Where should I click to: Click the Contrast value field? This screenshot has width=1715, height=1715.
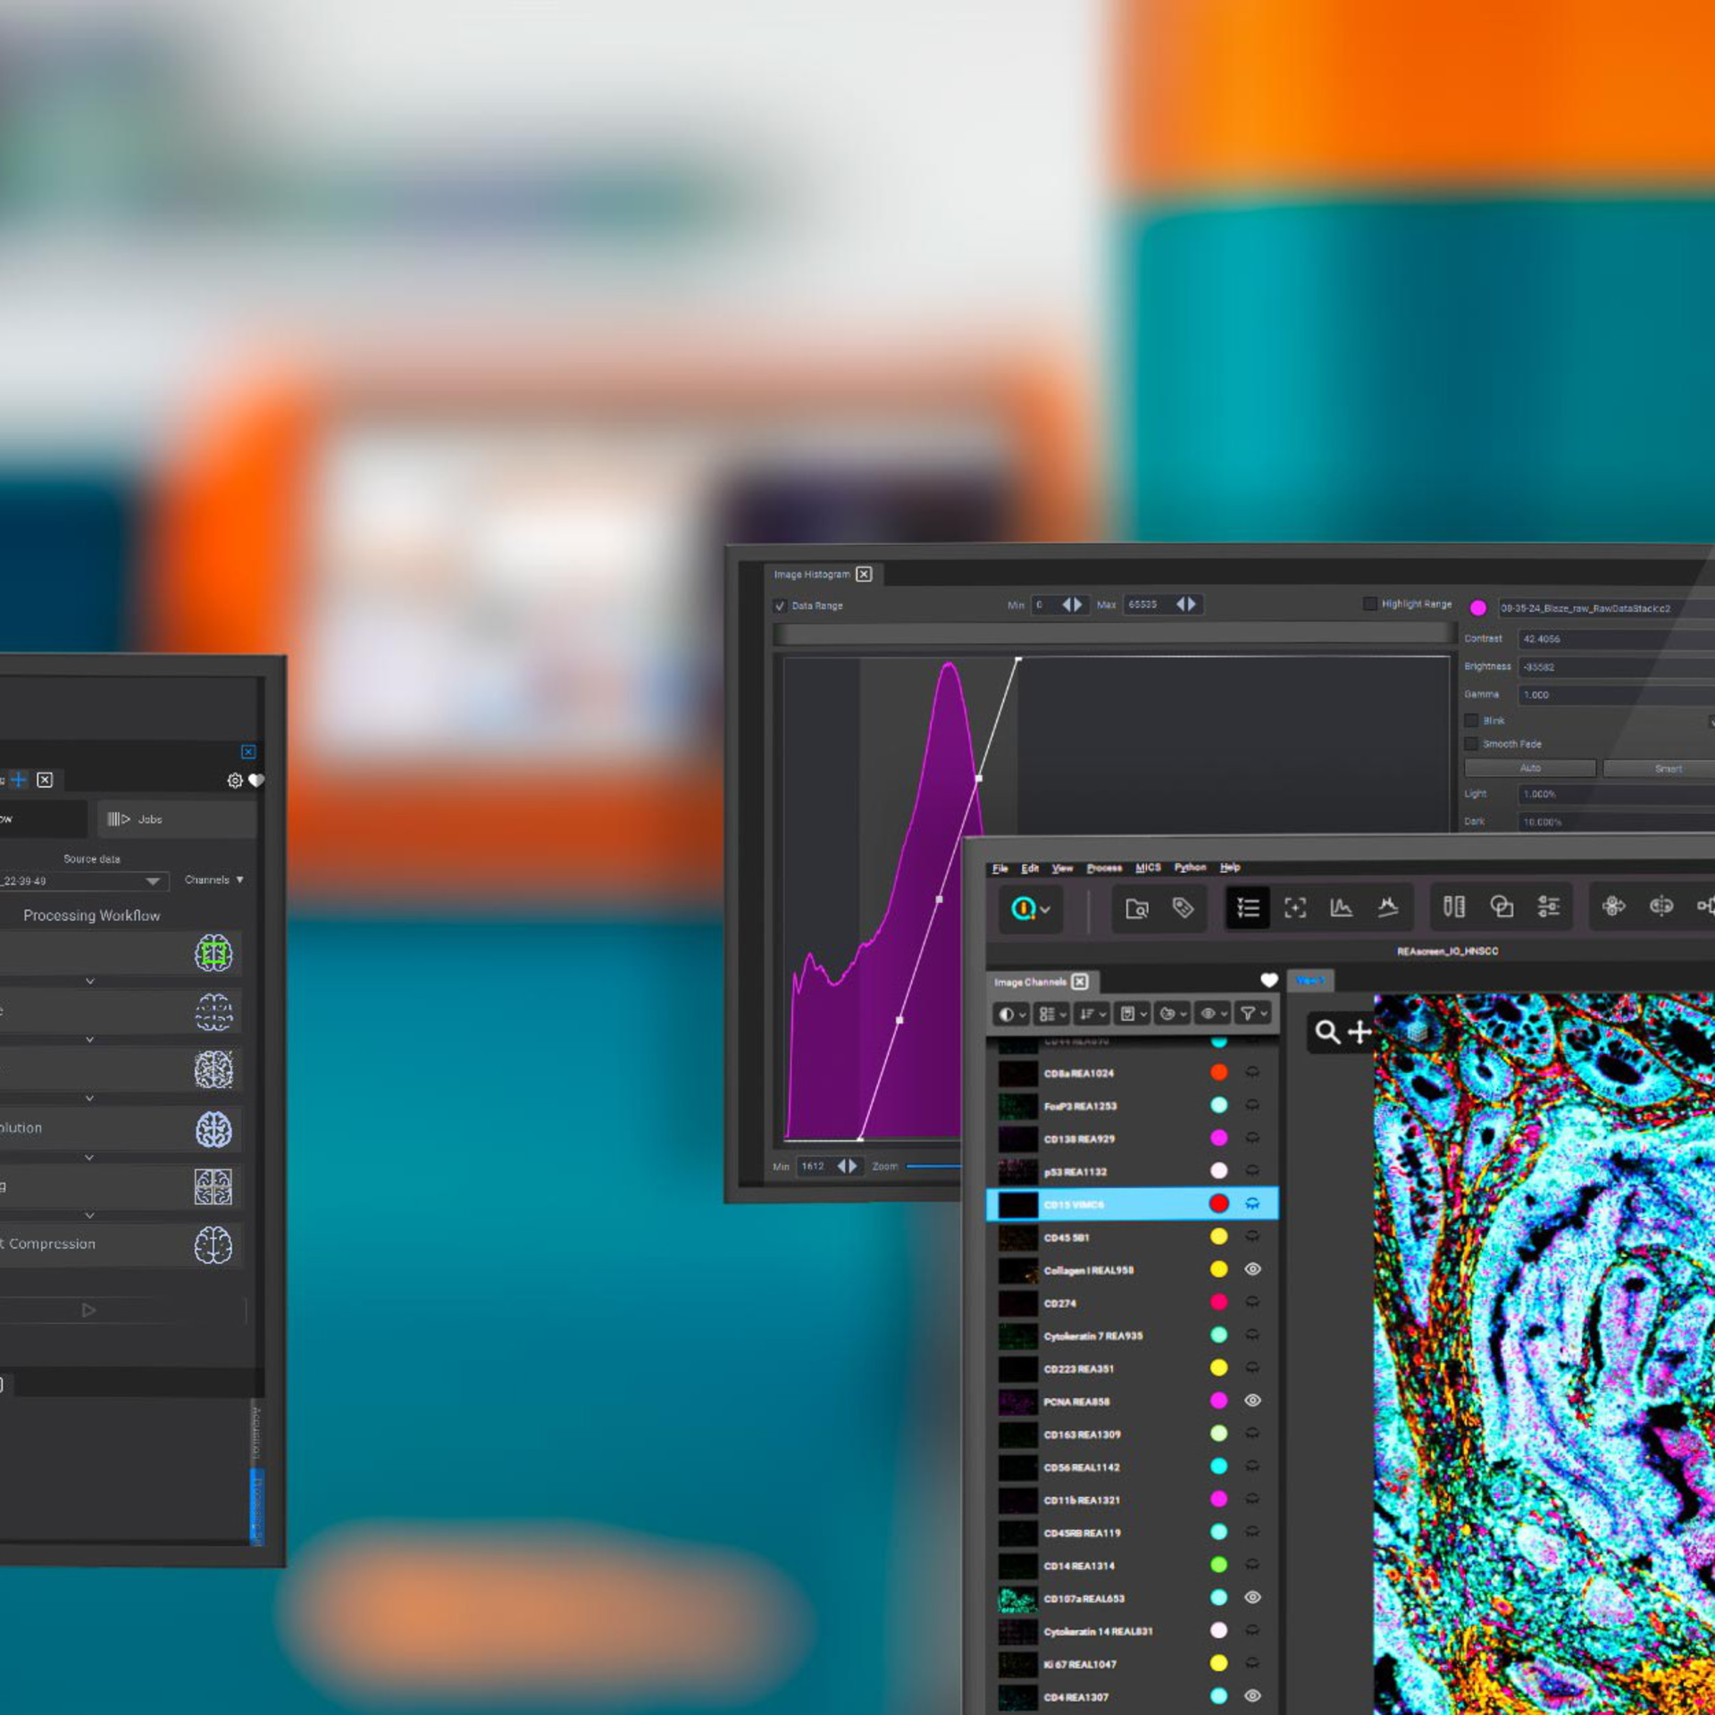click(1617, 639)
